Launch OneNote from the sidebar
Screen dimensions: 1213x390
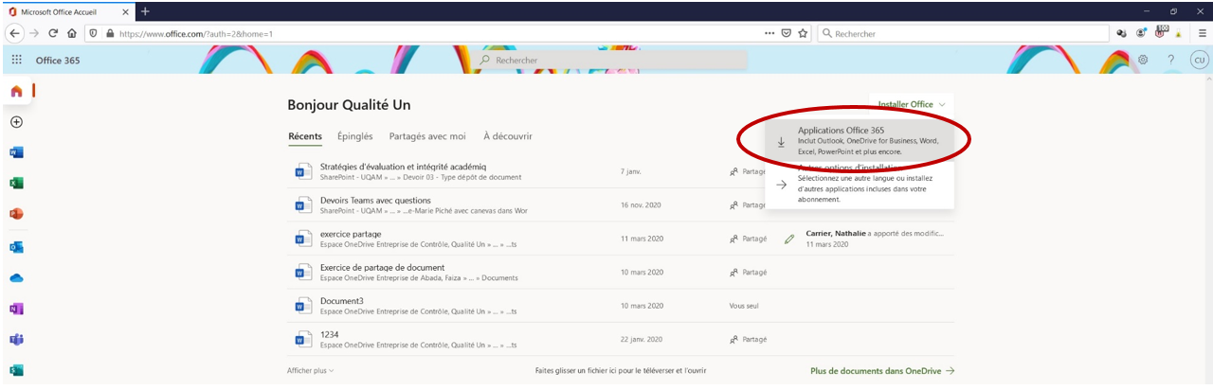tap(16, 309)
